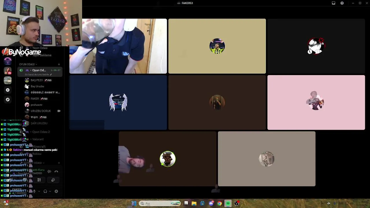The width and height of the screenshot is (370, 208).
Task: Join the Oyun Odası 2 voice channel
Action: pos(40,132)
